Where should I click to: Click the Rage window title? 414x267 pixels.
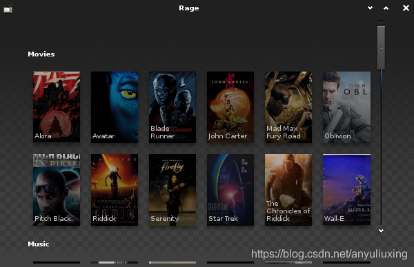coord(189,8)
